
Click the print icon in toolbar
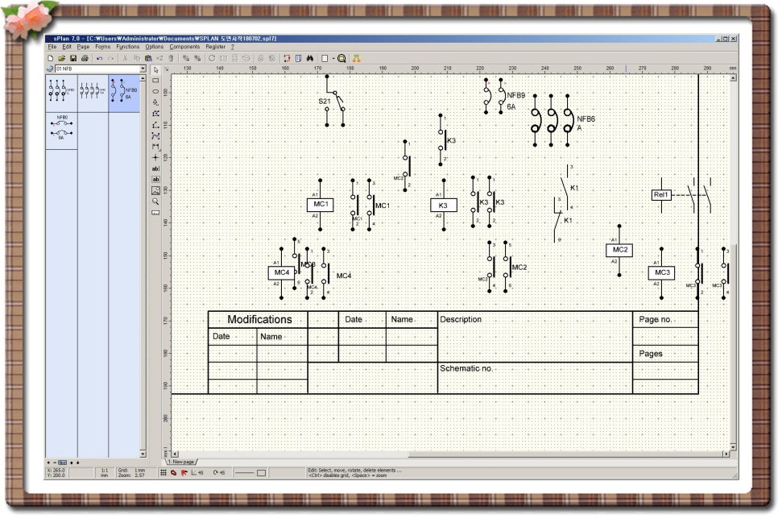(x=84, y=58)
